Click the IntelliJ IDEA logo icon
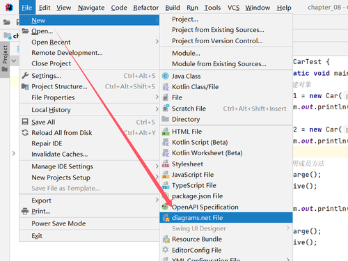 click(x=9, y=8)
